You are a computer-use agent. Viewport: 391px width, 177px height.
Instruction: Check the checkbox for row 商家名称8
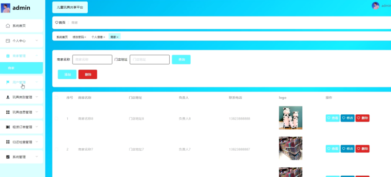click(57, 119)
